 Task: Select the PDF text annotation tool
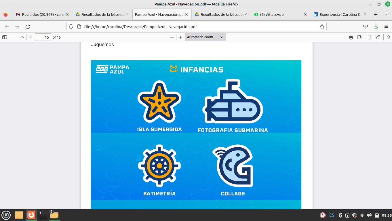point(370,37)
